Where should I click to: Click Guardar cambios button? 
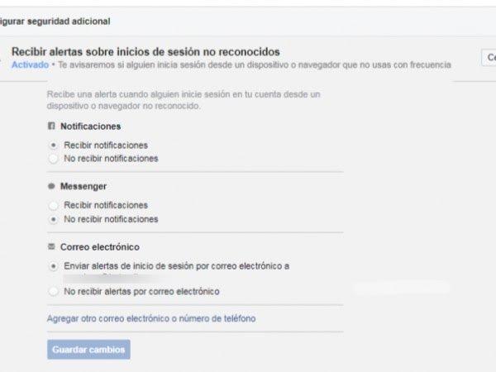88,350
